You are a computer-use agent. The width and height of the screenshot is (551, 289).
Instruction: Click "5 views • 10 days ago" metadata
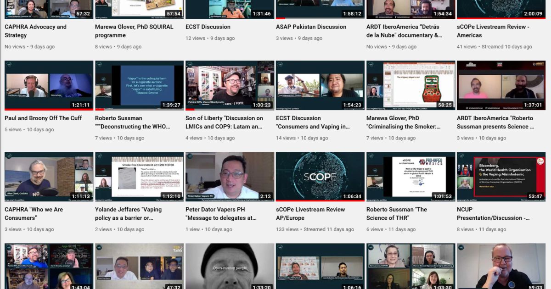(29, 130)
